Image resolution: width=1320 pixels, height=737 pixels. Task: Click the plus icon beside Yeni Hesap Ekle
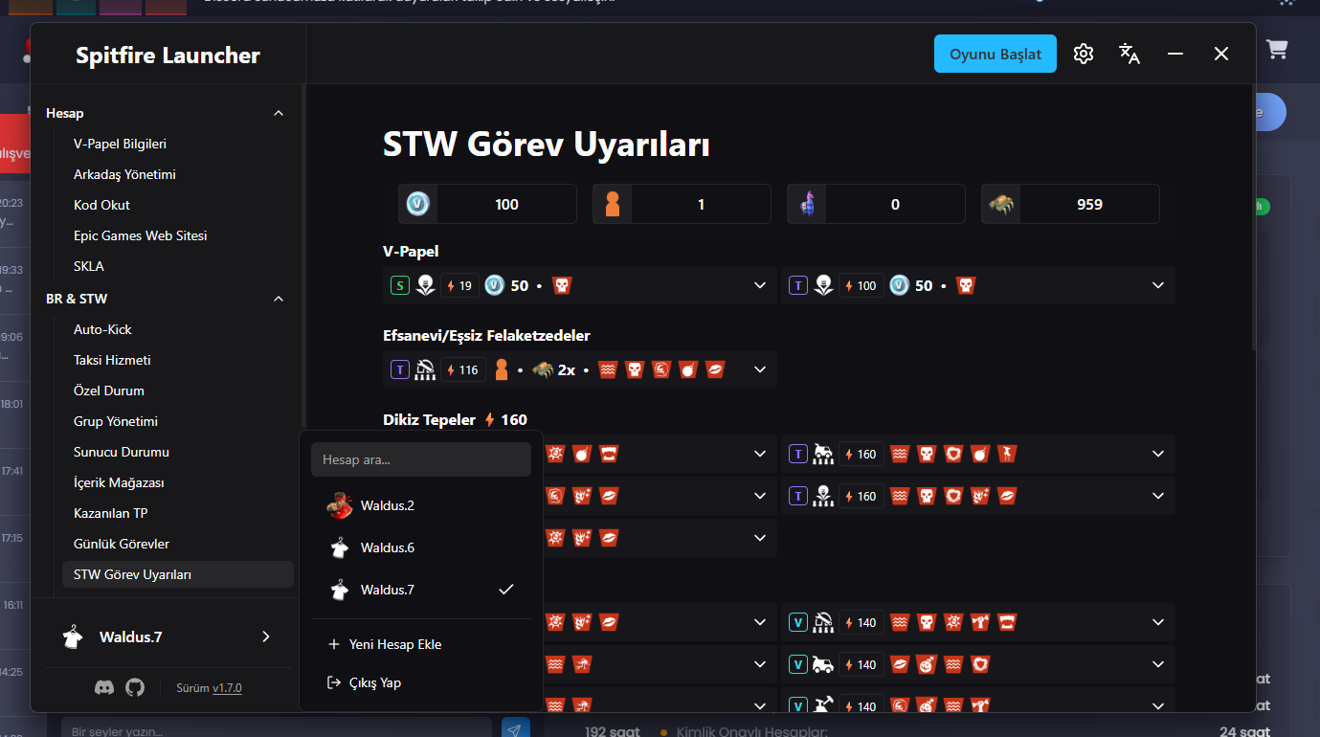334,644
